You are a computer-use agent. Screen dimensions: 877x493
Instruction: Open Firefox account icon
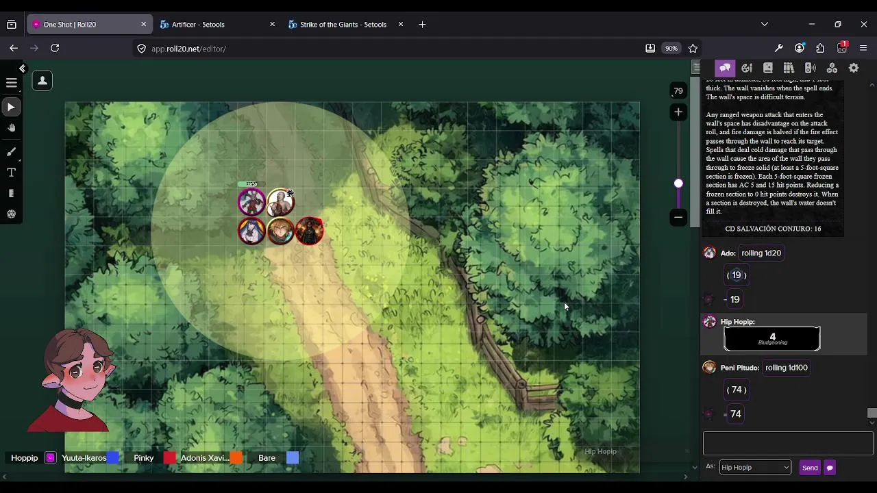800,49
